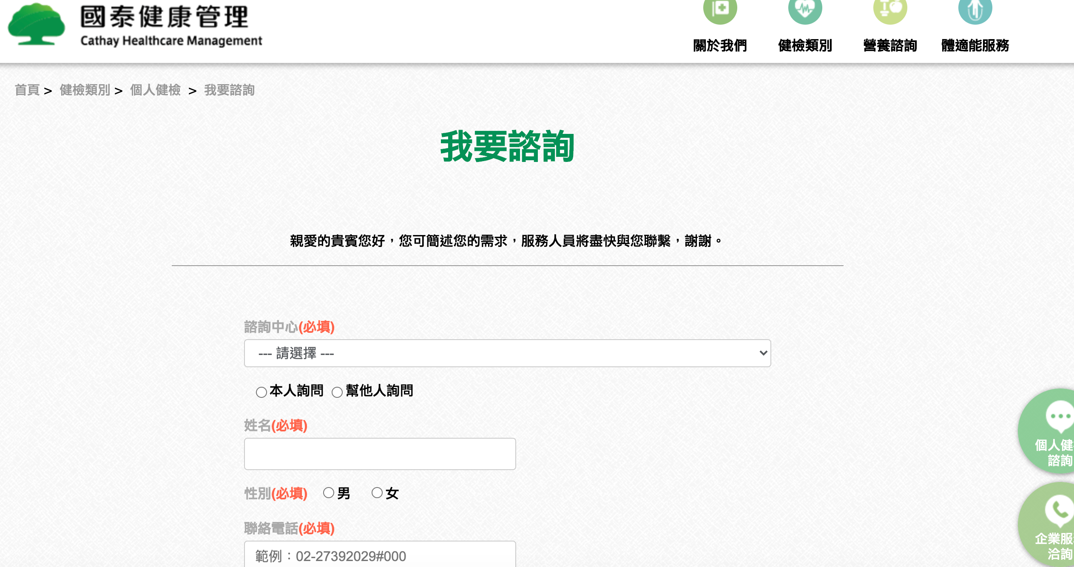Click 國泰健康管理 site title text

click(x=165, y=17)
